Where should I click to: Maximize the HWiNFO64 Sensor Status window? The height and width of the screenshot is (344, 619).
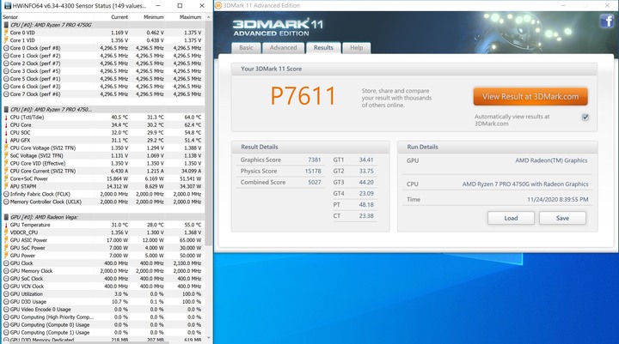coord(180,5)
